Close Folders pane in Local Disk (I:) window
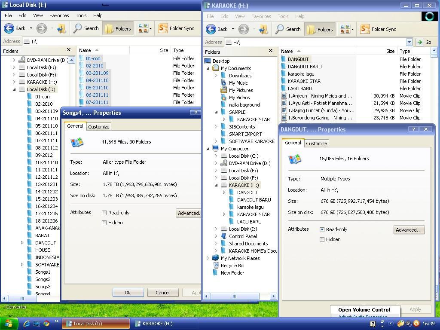This screenshot has width=440, height=330. coord(69,50)
